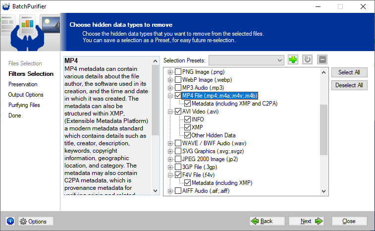Proceed with the Next button
The height and width of the screenshot is (231, 375).
[x=306, y=221]
